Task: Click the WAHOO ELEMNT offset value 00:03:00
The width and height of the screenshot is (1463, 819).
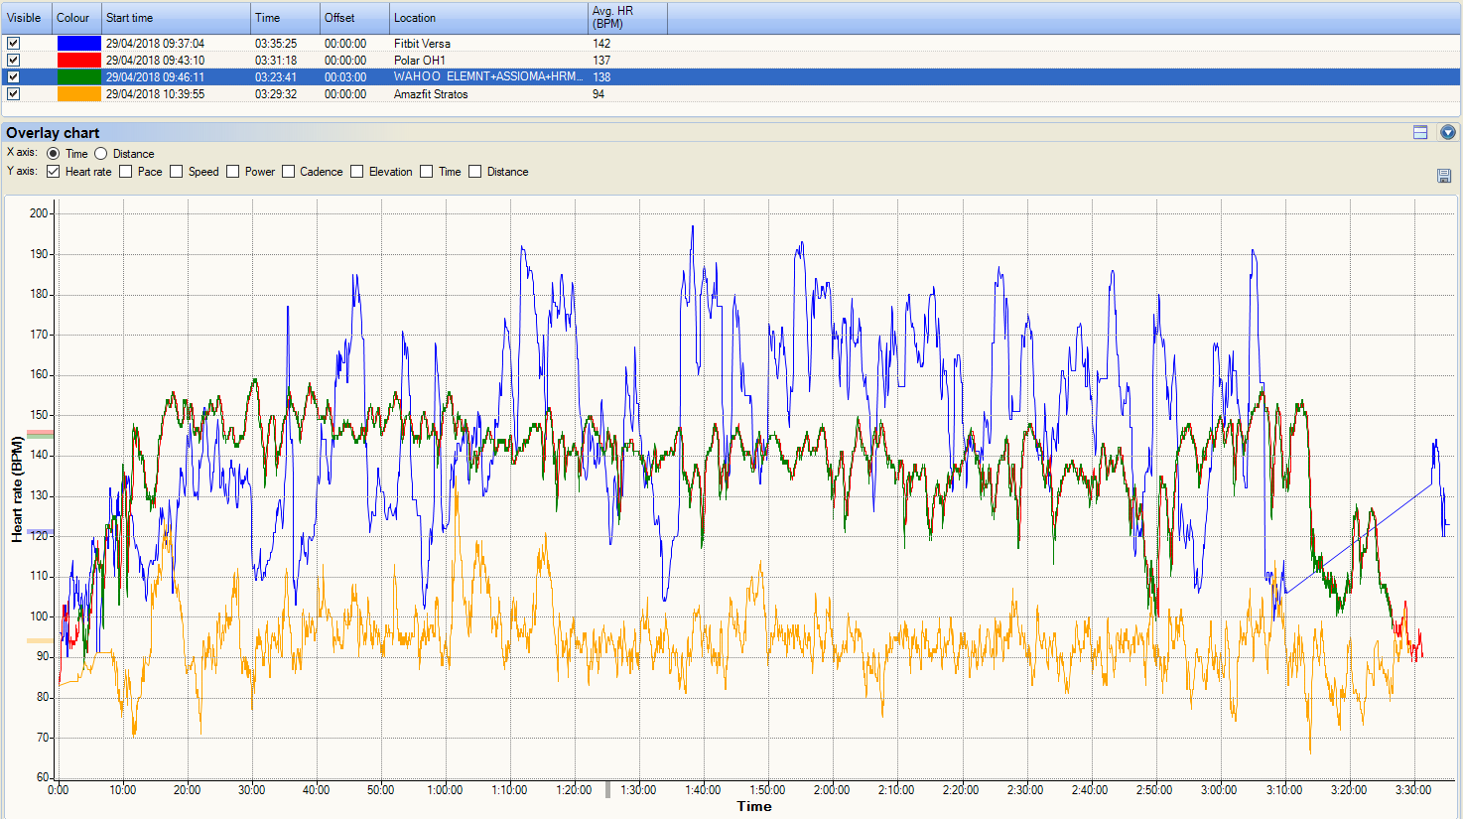Action: click(344, 77)
